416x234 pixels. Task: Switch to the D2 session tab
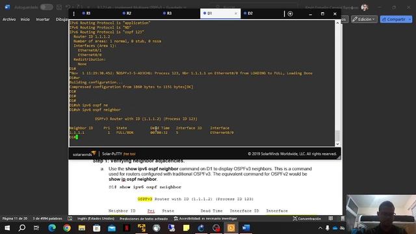[248, 13]
